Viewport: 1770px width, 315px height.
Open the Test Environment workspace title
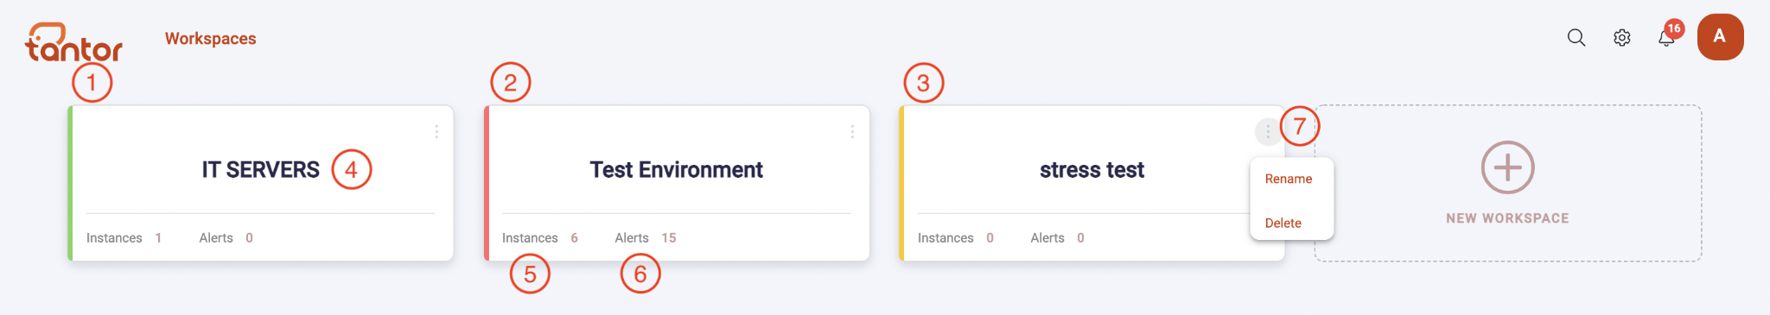[x=676, y=170]
